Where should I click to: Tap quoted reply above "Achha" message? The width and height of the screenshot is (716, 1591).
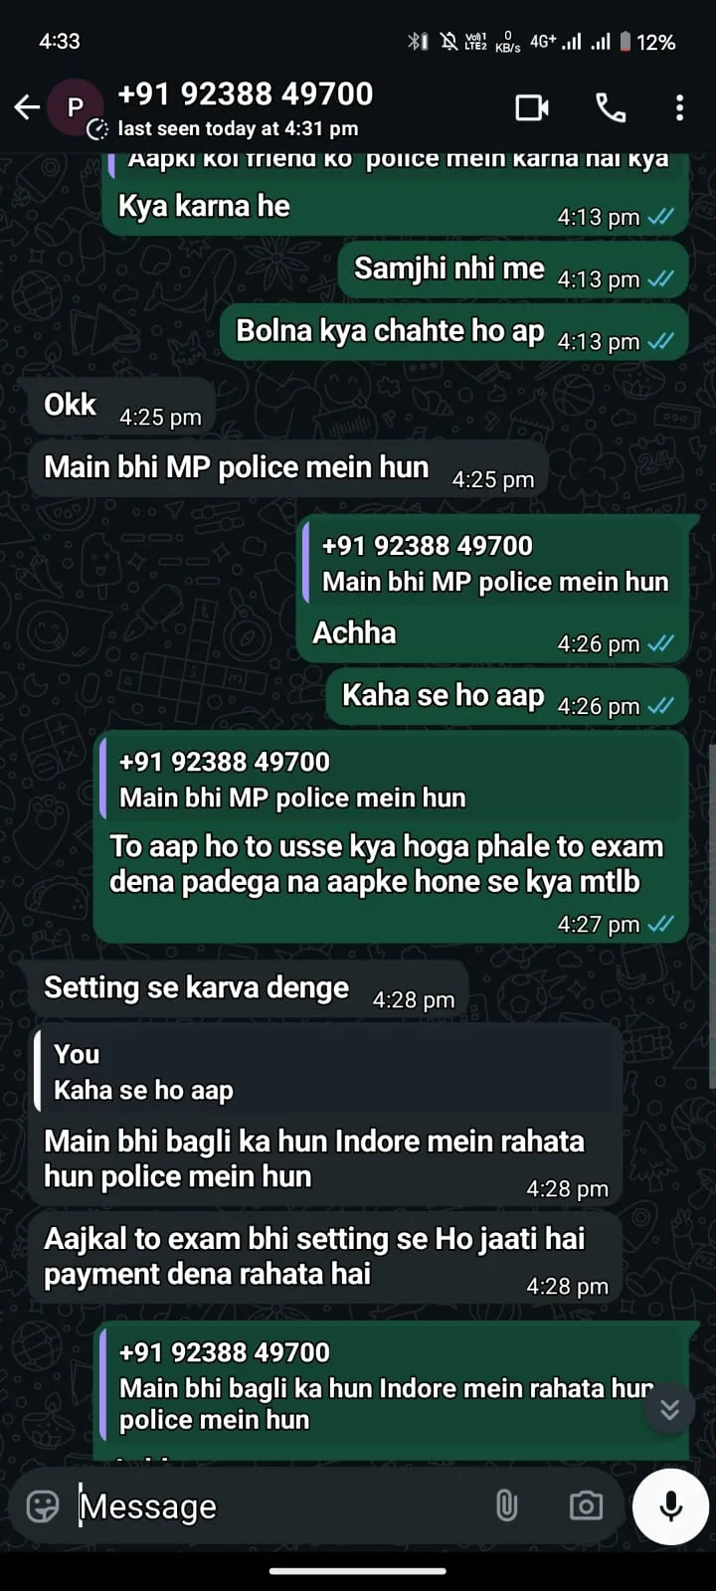click(494, 564)
